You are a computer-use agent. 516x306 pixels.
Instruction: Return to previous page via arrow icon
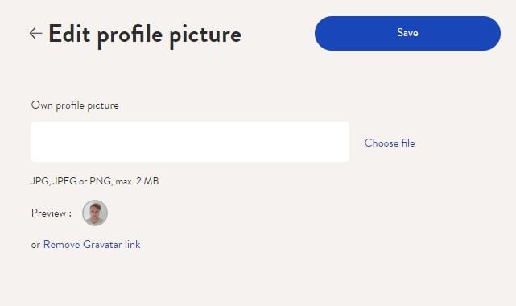(35, 33)
